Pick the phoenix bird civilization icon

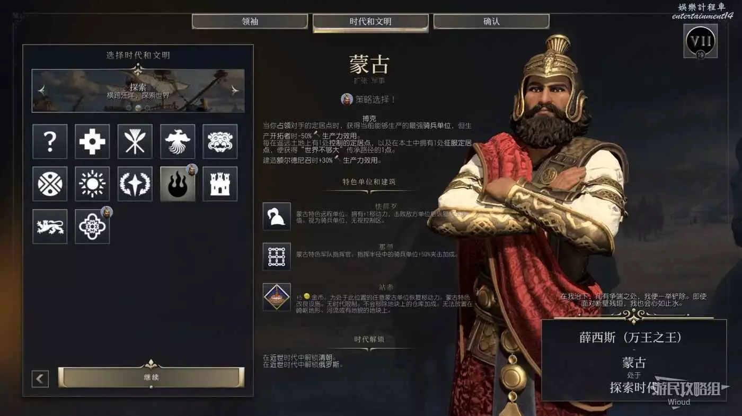coord(178,141)
